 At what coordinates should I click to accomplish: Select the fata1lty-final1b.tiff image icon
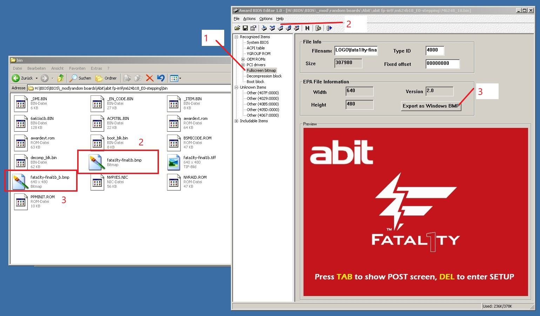click(x=174, y=163)
